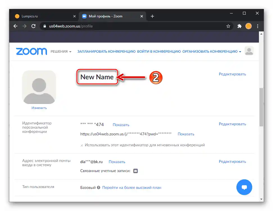Click the scrollbar down arrow

pos(261,199)
